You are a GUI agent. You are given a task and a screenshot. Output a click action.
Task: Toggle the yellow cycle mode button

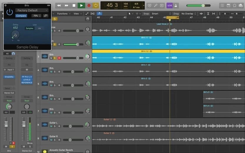pyautogui.click(x=96, y=6)
